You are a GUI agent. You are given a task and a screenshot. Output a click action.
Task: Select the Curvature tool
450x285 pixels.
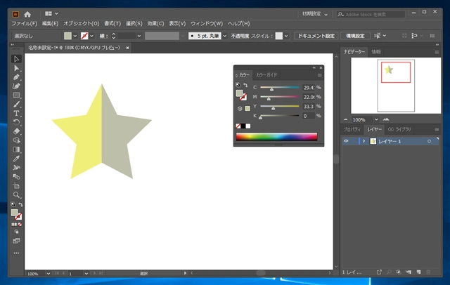coord(16,86)
